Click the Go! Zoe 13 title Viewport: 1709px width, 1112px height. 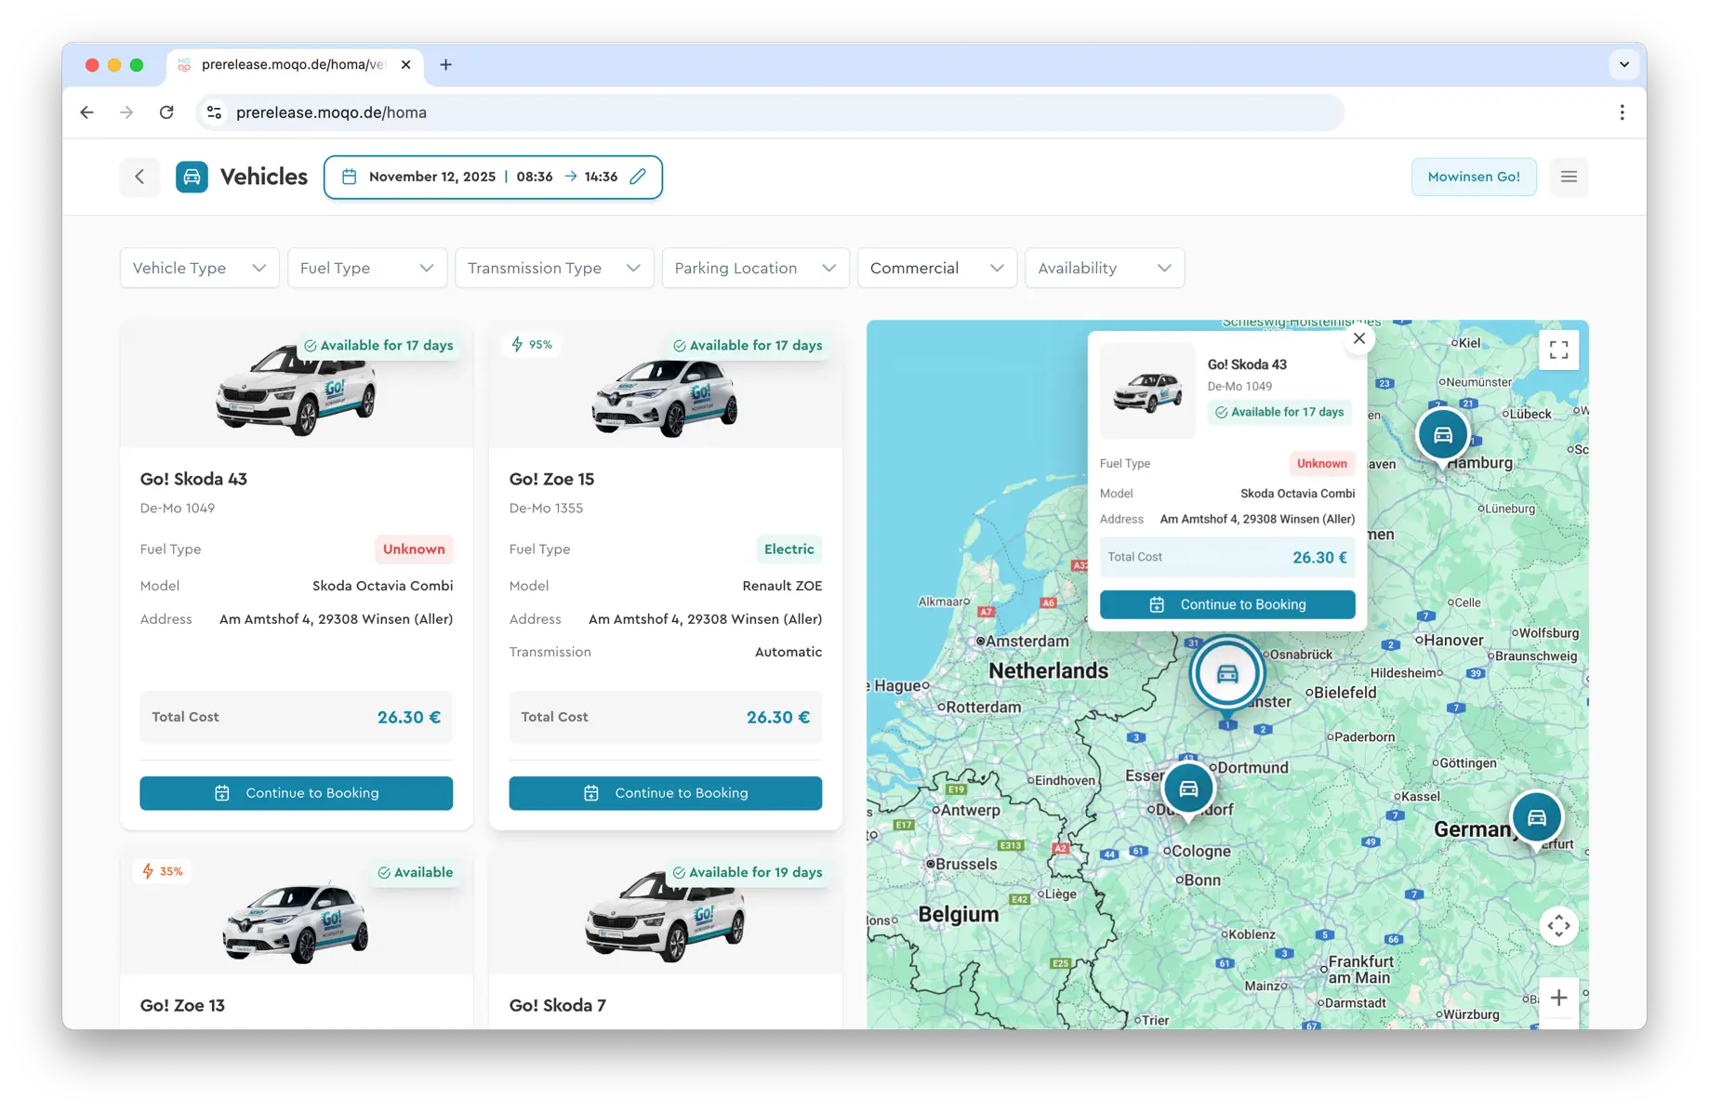click(x=182, y=1006)
